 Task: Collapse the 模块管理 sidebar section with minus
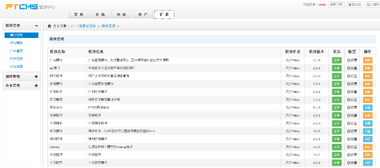[36, 26]
